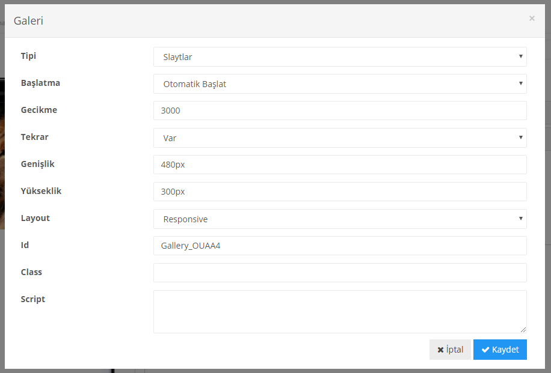
Task: Click the Gecikme field containing 3000
Action: pyautogui.click(x=340, y=111)
